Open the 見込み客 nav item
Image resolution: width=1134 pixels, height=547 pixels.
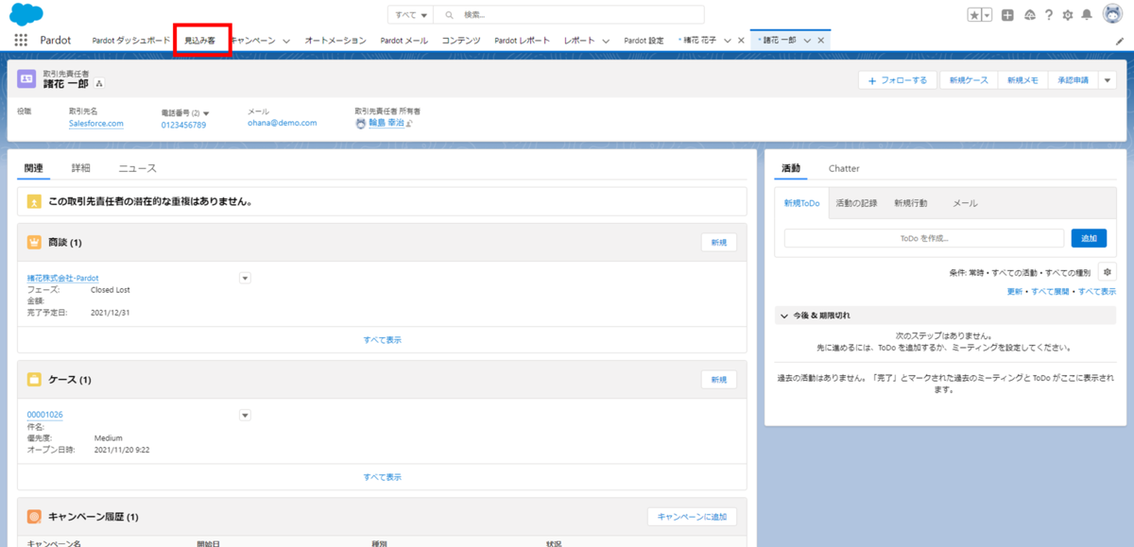point(200,41)
